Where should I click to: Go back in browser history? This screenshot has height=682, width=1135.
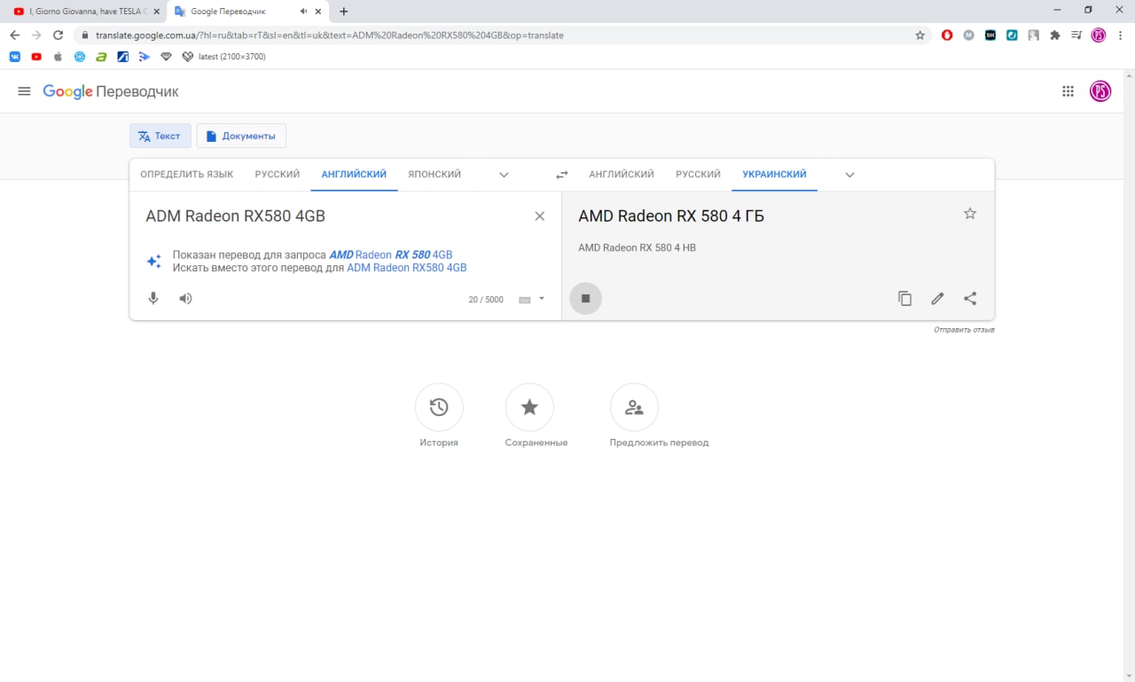pos(14,35)
